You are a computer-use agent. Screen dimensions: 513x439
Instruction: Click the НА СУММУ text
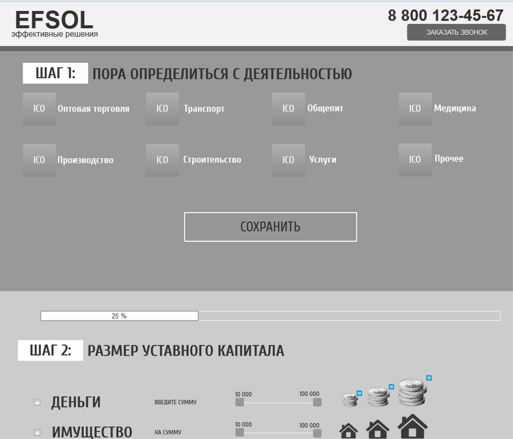tap(168, 432)
